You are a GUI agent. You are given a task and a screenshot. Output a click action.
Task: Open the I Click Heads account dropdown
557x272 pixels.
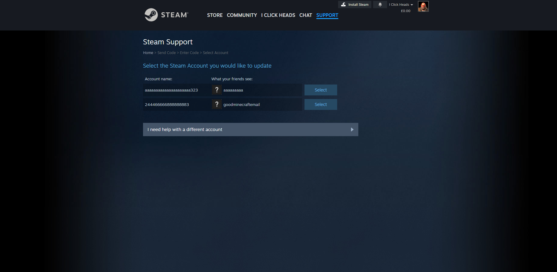coord(401,5)
